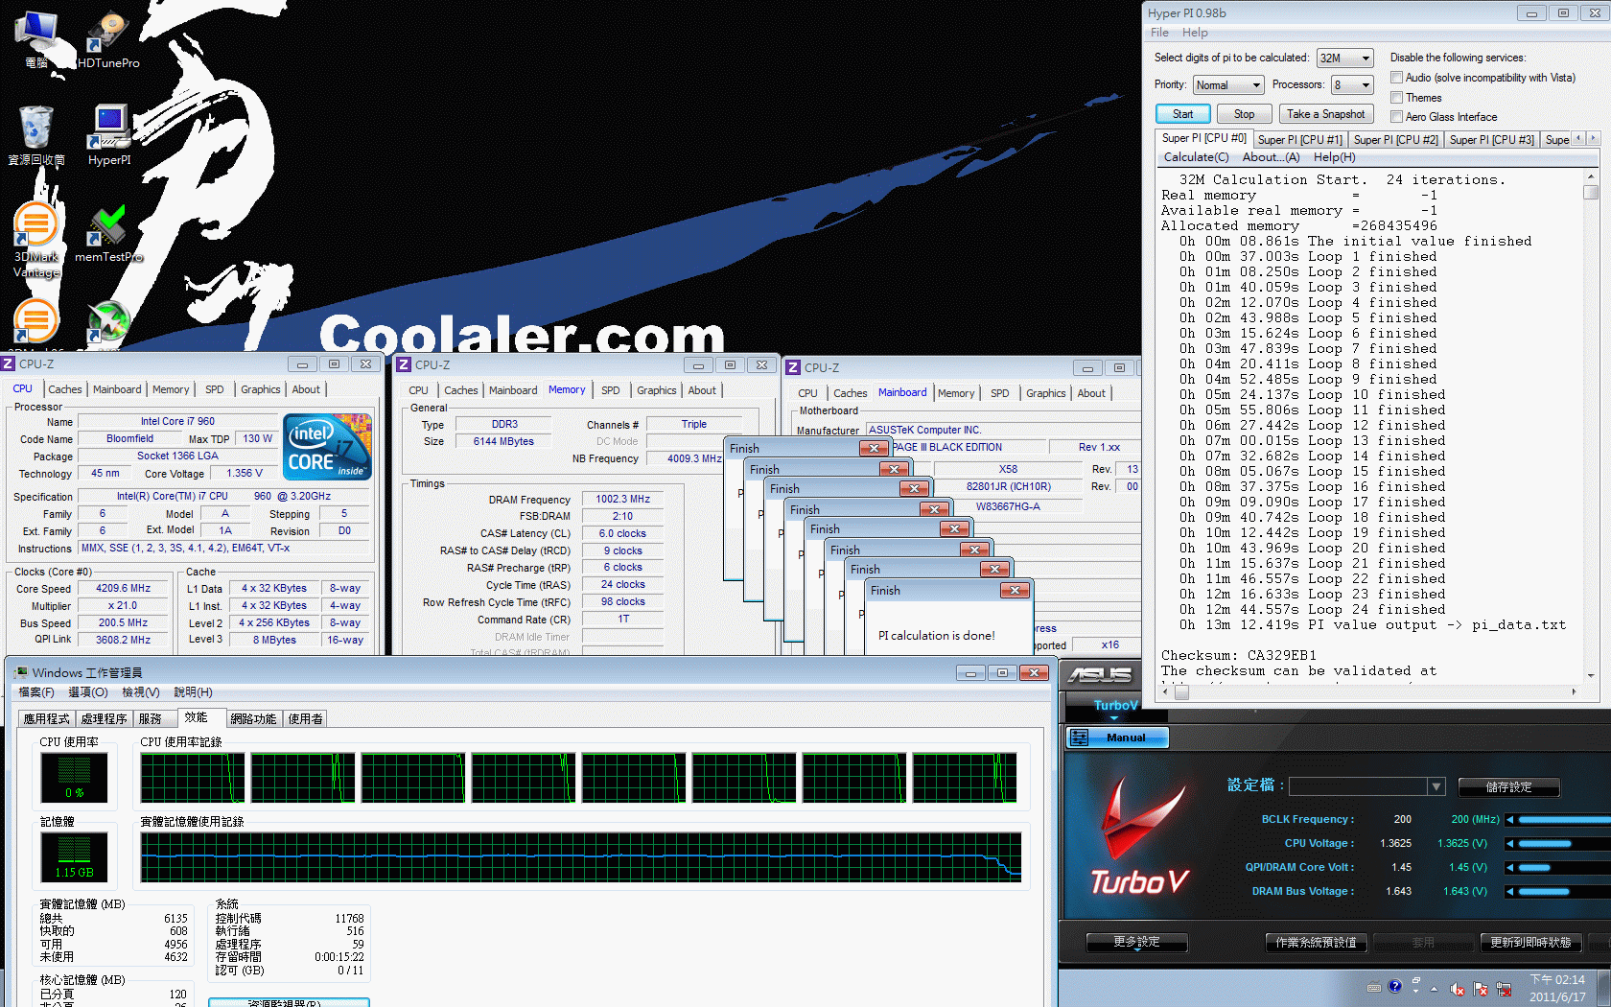Open the Graphics tab in the Mainboard CPU-Z window
1611x1007 pixels.
click(1045, 393)
